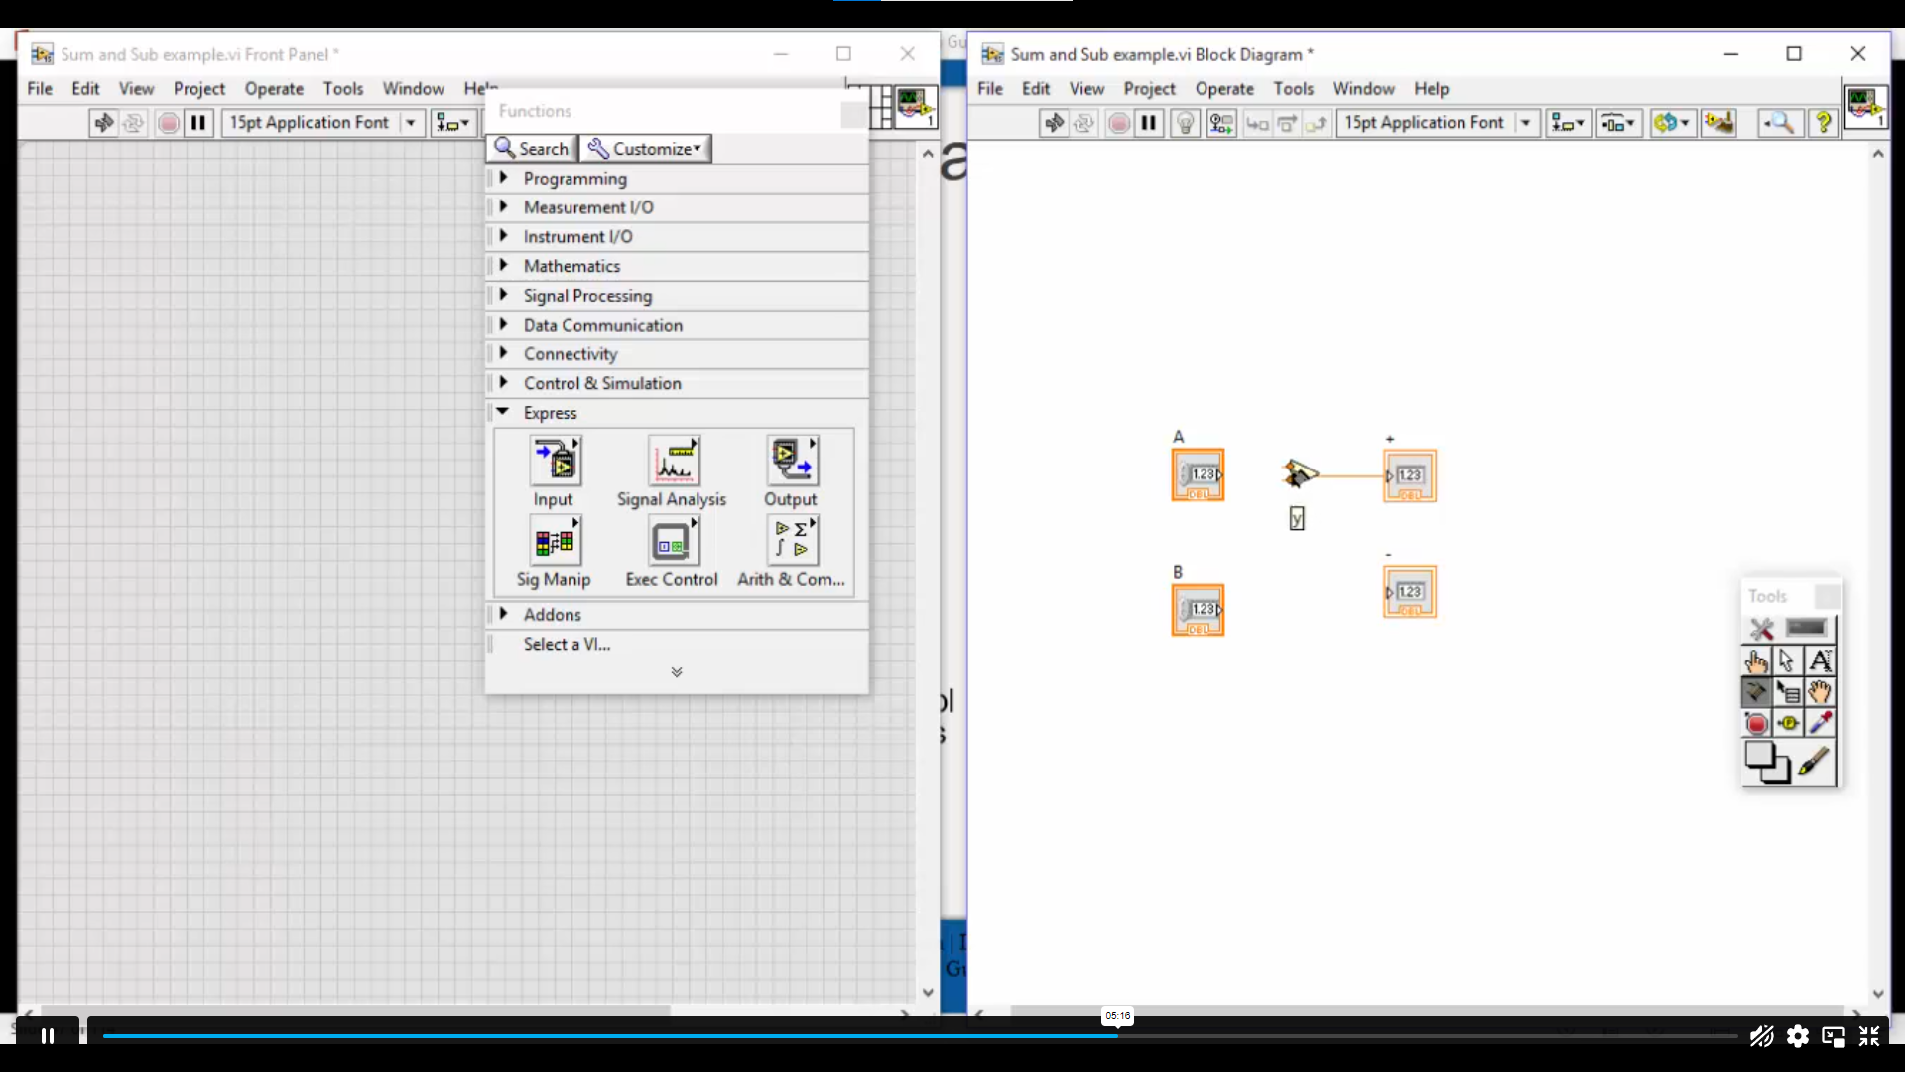Screen dimensions: 1905x1072
Task: Scroll the Functions palette list down
Action: click(x=677, y=670)
